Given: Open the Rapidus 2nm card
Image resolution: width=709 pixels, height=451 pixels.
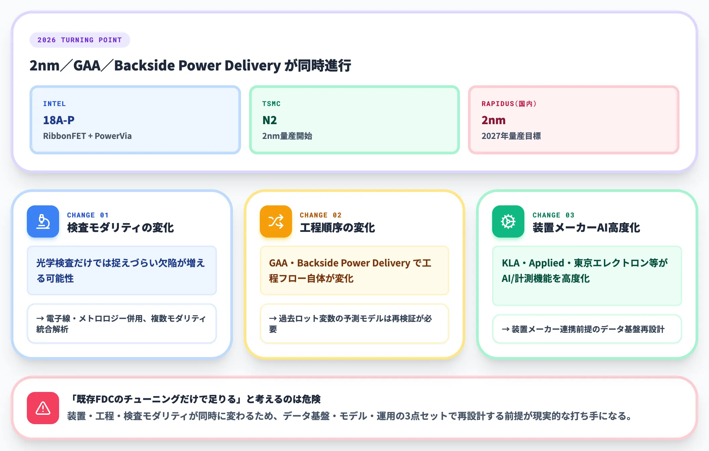Looking at the screenshot, I should tap(574, 120).
